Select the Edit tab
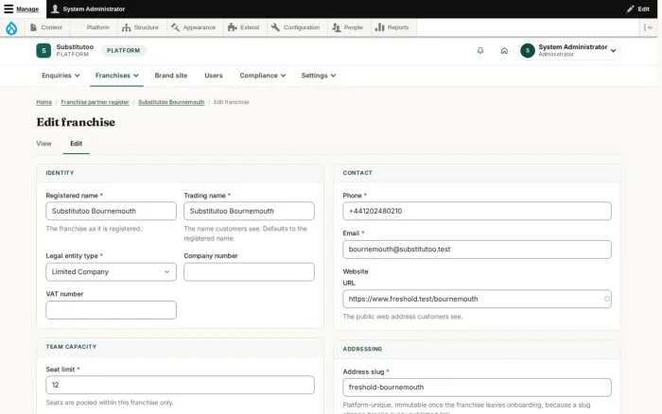This screenshot has width=662, height=414. [x=76, y=144]
